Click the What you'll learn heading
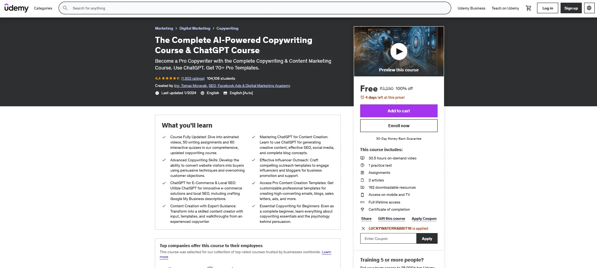597x268 pixels. point(187,125)
